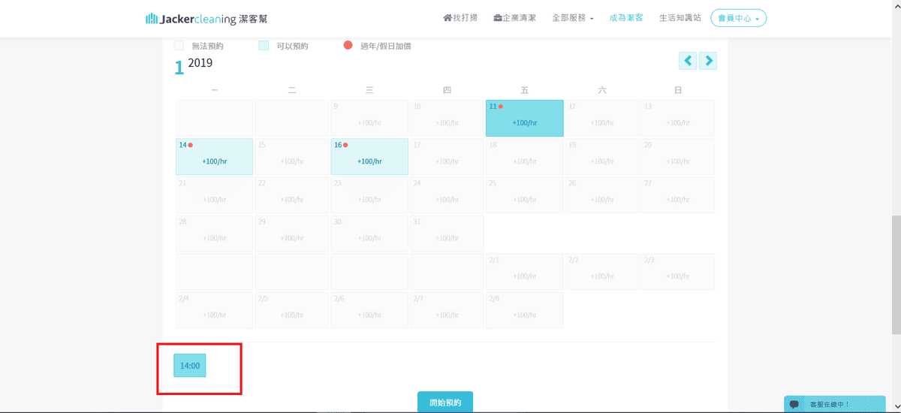Select January 16 on calendar
Image resolution: width=901 pixels, height=413 pixels.
(x=369, y=156)
